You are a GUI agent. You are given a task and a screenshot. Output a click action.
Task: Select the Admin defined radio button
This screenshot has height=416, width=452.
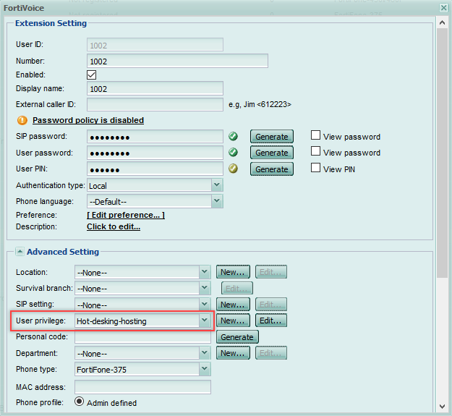coord(80,402)
